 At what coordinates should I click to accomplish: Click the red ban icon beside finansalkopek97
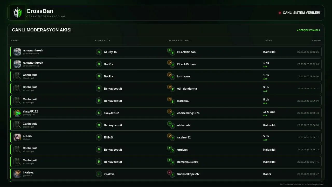point(169,172)
